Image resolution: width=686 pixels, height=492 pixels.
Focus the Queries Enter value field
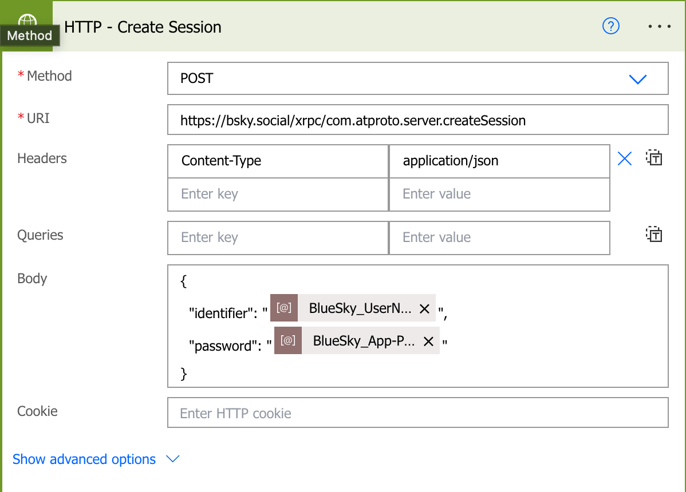pos(498,238)
